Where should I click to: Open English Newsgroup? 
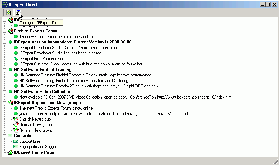click(35, 119)
